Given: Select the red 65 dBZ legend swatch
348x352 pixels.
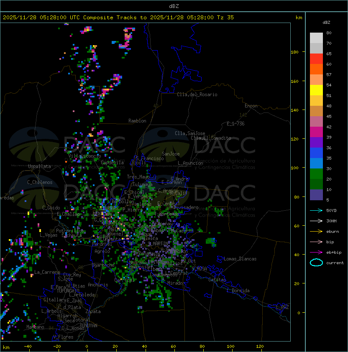Looking at the screenshot, I should [316, 59].
